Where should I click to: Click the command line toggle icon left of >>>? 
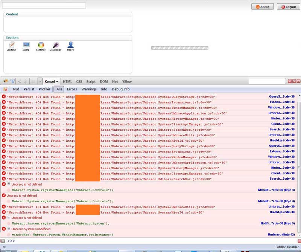pyautogui.click(x=3, y=241)
